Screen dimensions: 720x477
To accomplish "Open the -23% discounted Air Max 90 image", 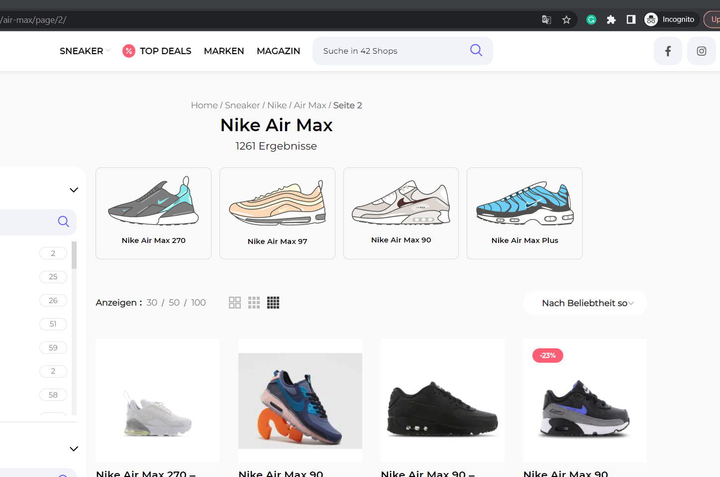I will 585,400.
